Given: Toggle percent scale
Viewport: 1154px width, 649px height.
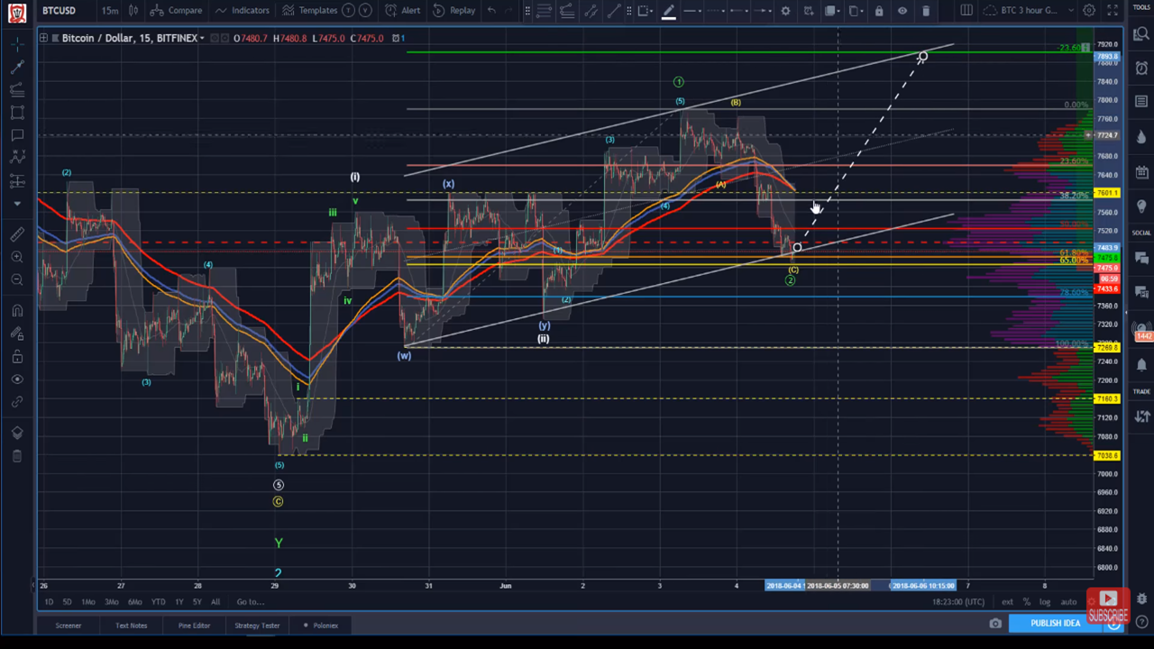Looking at the screenshot, I should click(x=1026, y=602).
